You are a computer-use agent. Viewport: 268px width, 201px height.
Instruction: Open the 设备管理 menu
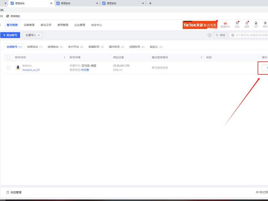[29, 25]
